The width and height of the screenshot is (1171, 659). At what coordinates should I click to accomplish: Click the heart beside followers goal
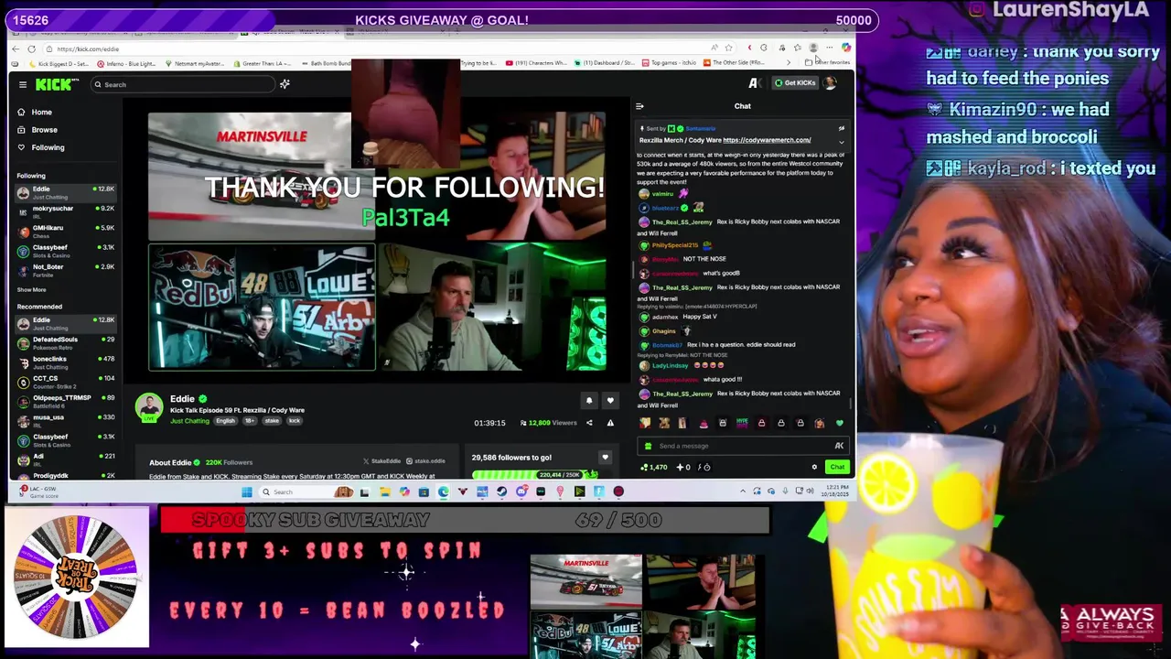[605, 457]
